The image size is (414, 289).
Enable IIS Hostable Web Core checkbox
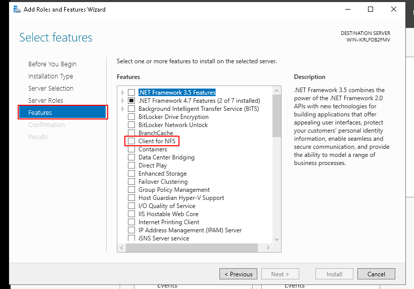coord(131,214)
